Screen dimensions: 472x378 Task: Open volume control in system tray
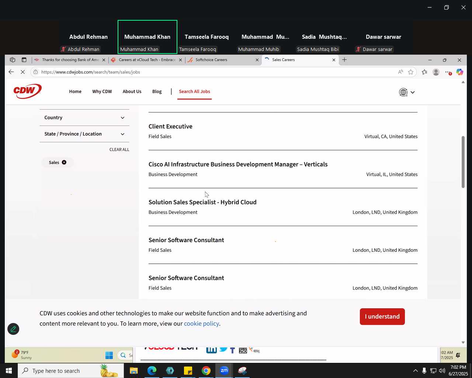[x=442, y=371]
